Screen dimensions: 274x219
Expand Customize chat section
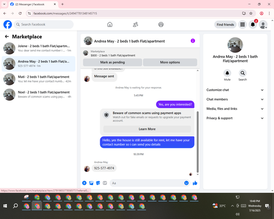(235, 90)
